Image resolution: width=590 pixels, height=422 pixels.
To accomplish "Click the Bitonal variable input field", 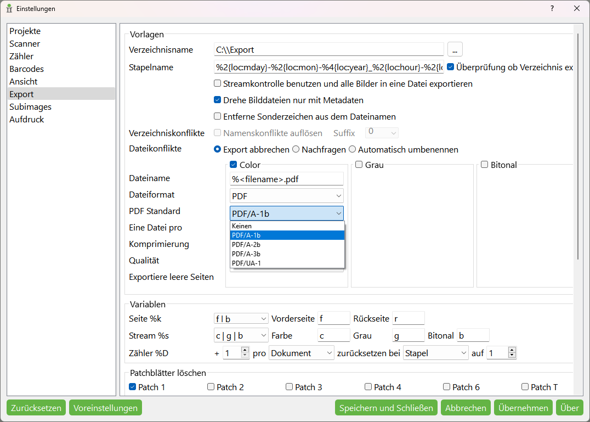I will click(x=473, y=335).
